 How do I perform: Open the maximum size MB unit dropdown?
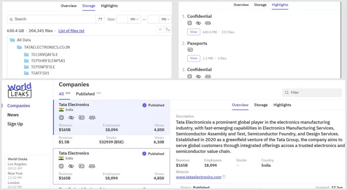click(x=165, y=19)
